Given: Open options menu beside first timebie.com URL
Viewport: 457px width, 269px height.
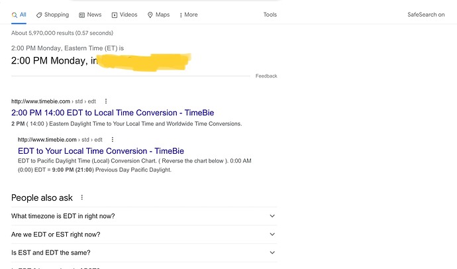Looking at the screenshot, I should coord(106,101).
